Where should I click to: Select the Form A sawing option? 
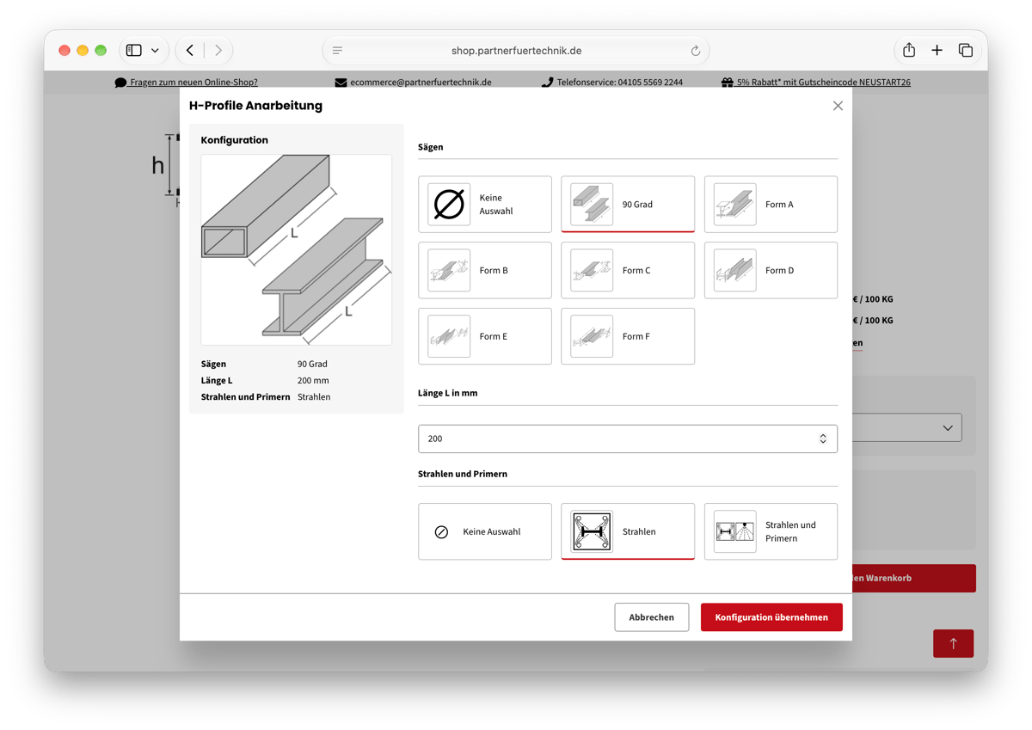pyautogui.click(x=771, y=205)
